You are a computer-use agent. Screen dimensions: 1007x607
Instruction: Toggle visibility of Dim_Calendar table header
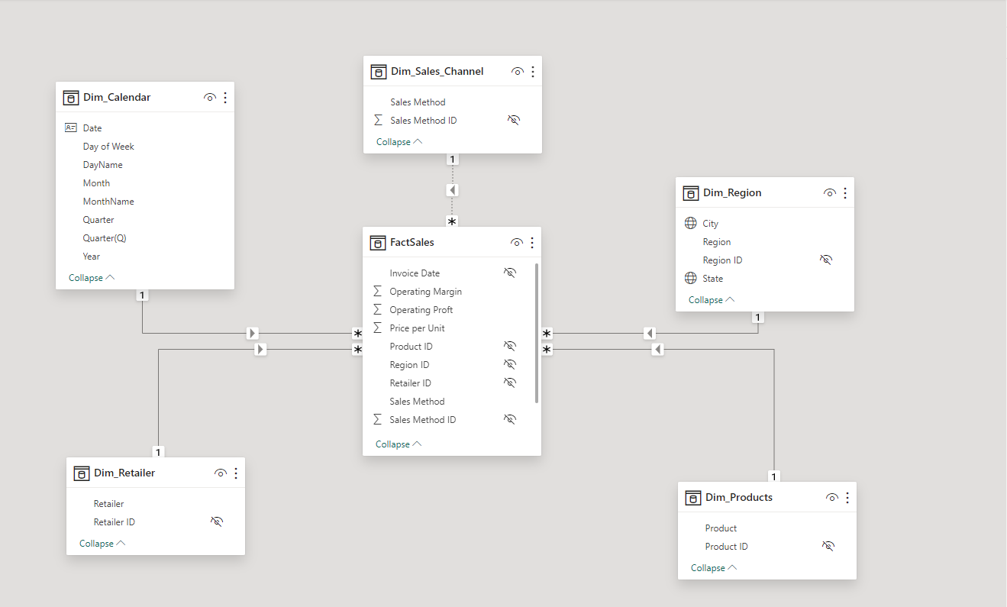coord(210,98)
